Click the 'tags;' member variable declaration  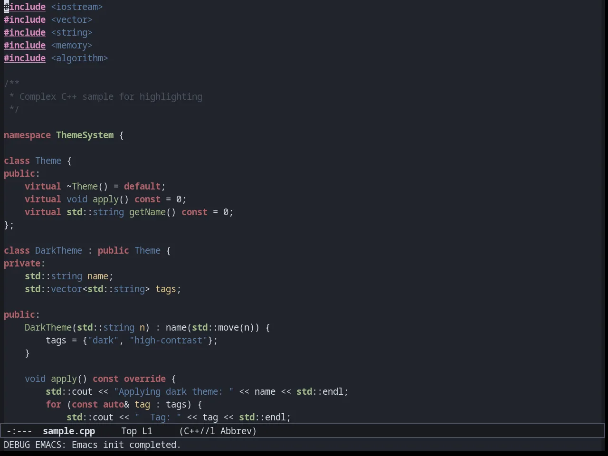click(x=168, y=289)
